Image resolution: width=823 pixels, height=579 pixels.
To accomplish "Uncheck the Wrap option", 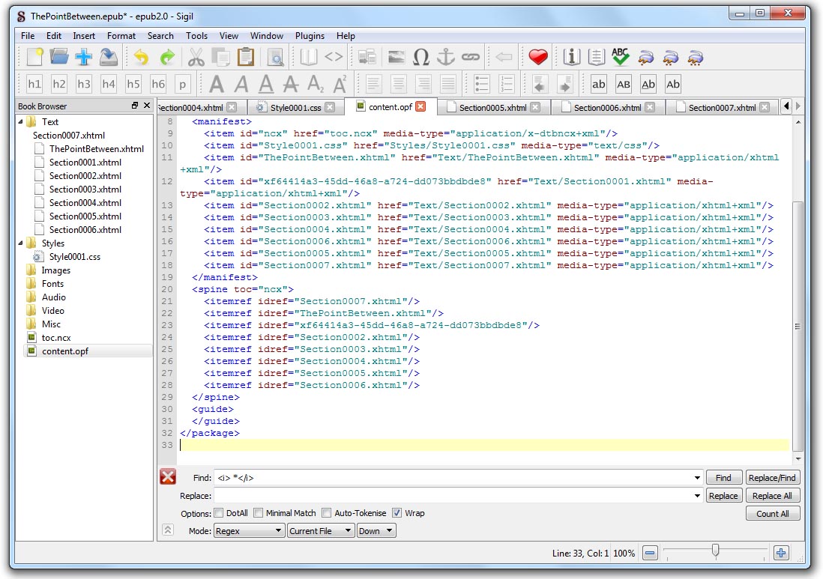I will (x=397, y=513).
